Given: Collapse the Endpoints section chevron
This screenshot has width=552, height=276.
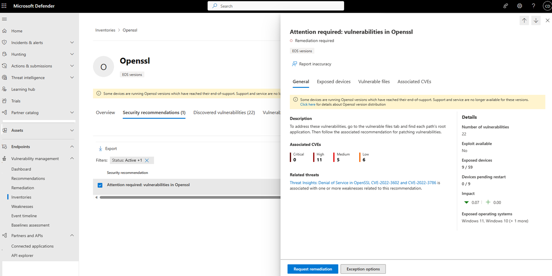Looking at the screenshot, I should [x=72, y=147].
